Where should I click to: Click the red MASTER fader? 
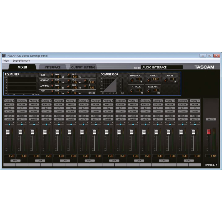point(209,132)
